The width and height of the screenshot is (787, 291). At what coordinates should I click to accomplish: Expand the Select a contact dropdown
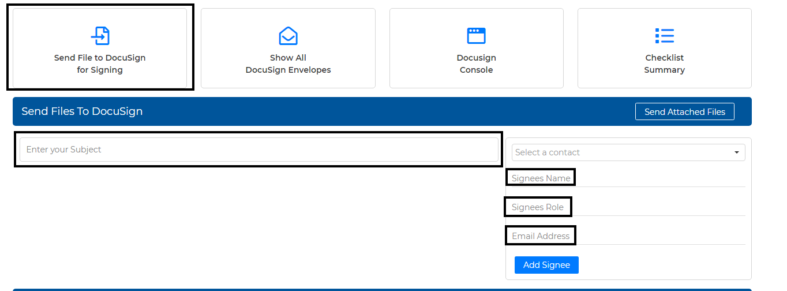coord(628,152)
